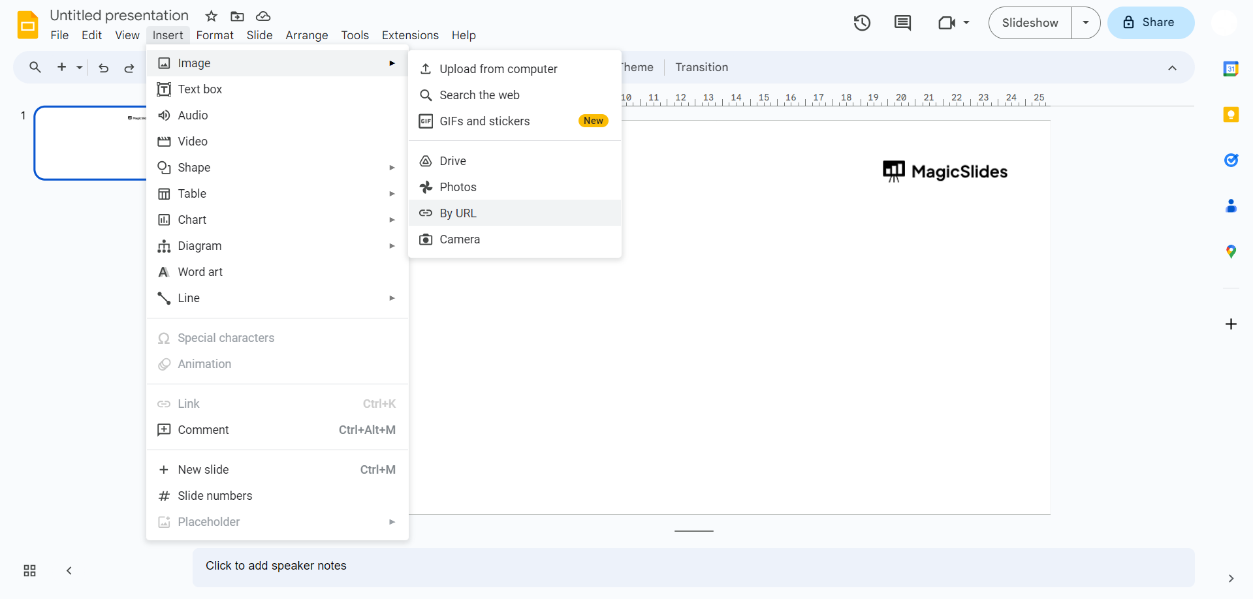The height and width of the screenshot is (599, 1253).
Task: Open the Google Slides home icon
Action: click(27, 25)
